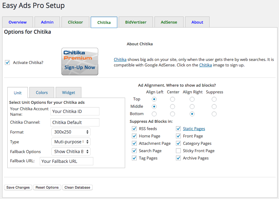Toggle the Category Pages checkbox
Image resolution: width=279 pixels, height=199 pixels.
tap(178, 143)
